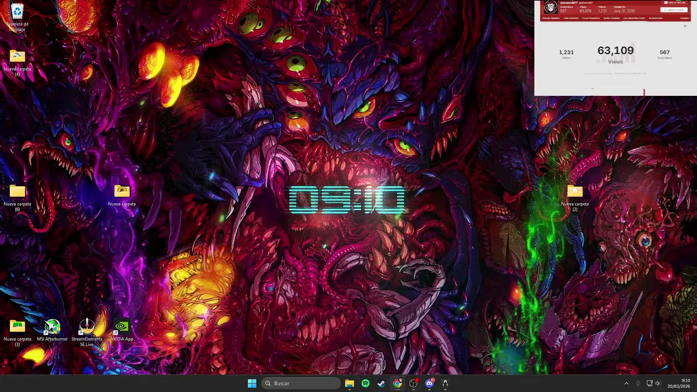Click the Buscar taskbar search box
Screen dimensions: 697x392
point(301,383)
